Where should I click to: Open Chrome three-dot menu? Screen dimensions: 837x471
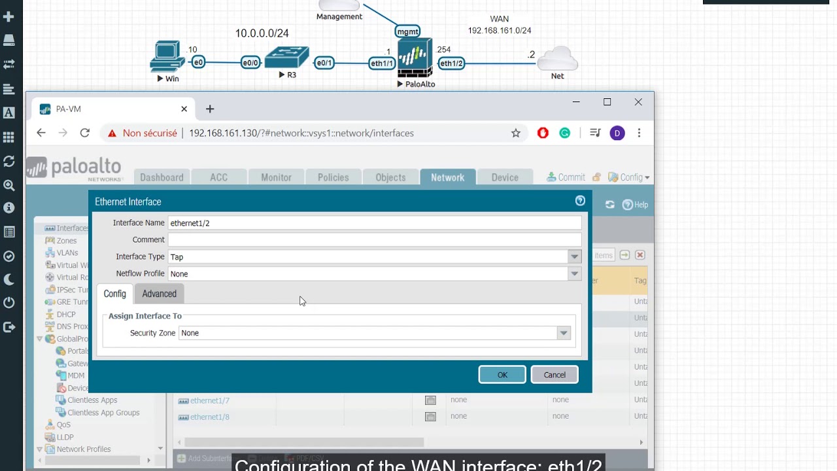639,133
